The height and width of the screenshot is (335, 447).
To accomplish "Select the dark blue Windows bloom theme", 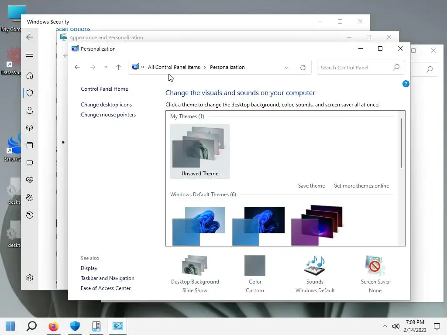I will point(258,226).
